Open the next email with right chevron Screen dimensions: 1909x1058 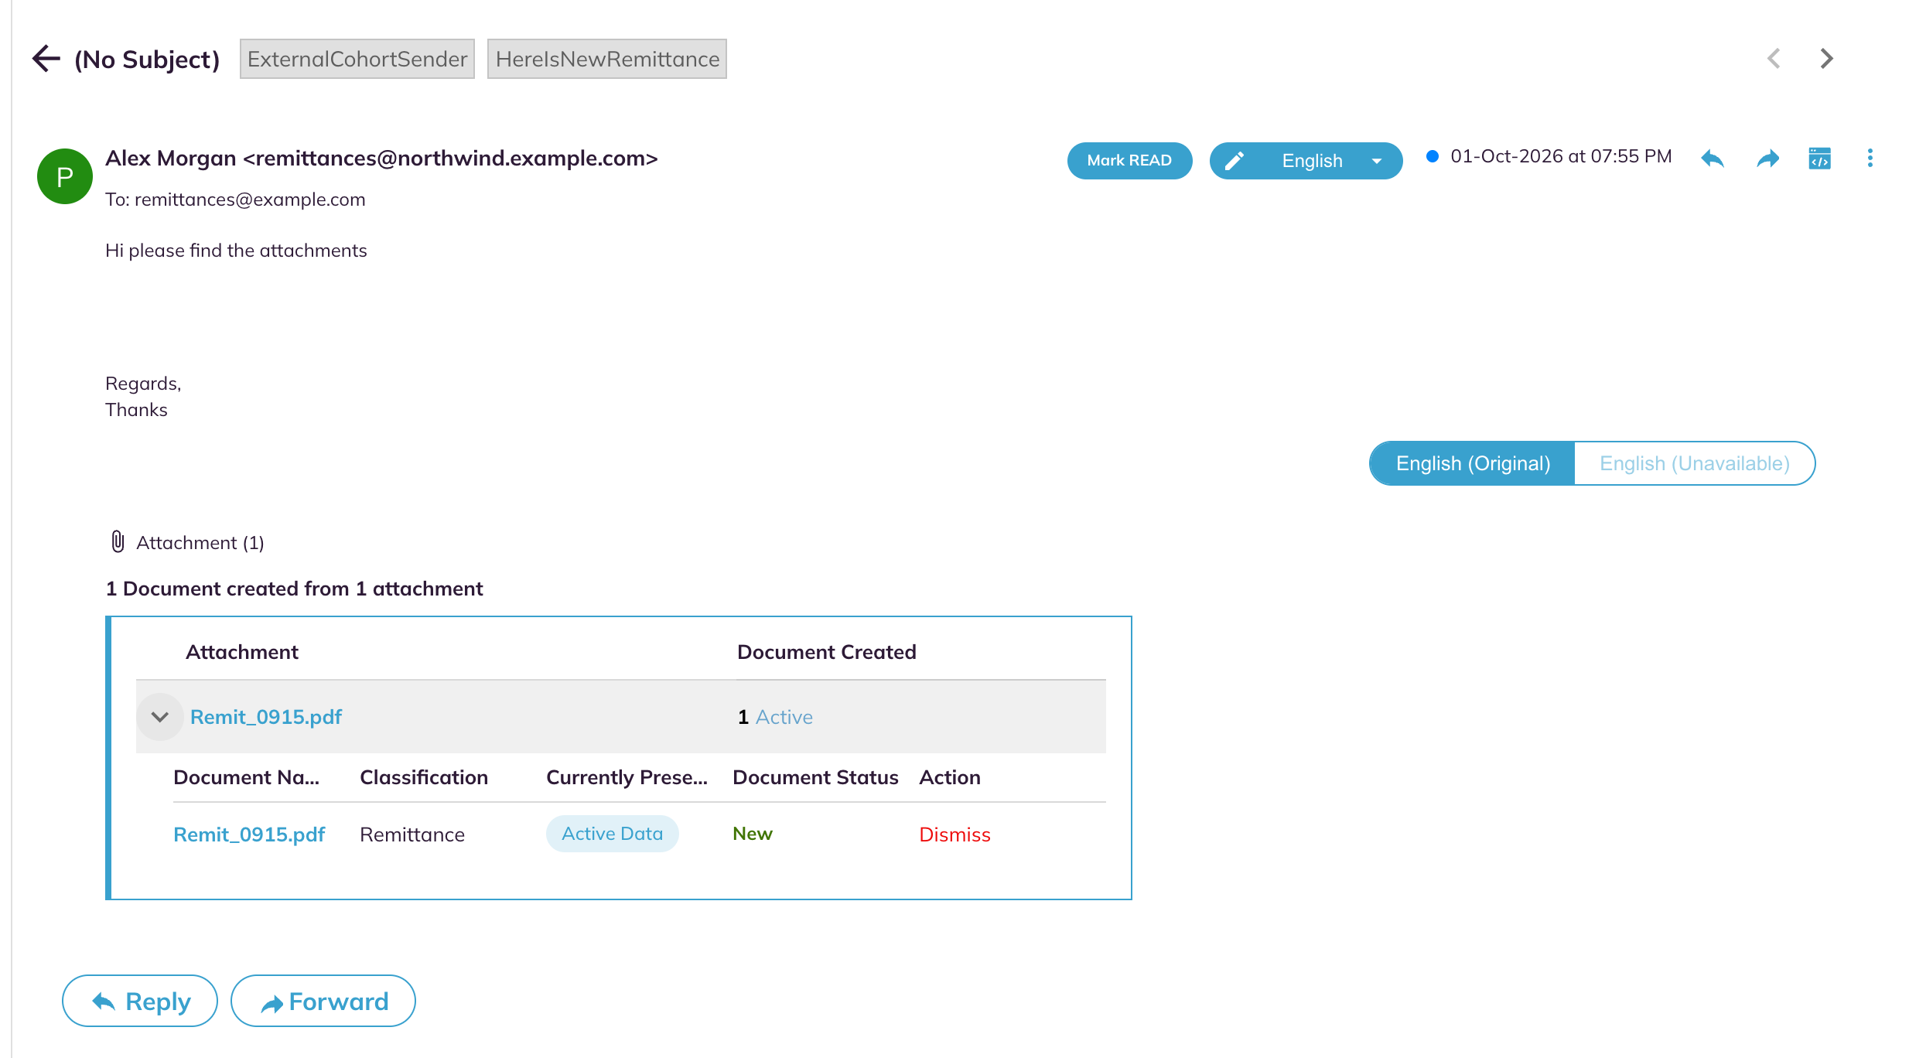point(1826,59)
